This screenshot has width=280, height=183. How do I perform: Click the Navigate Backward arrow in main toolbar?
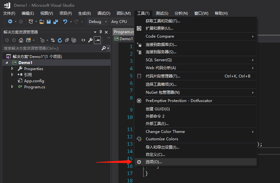10,22
